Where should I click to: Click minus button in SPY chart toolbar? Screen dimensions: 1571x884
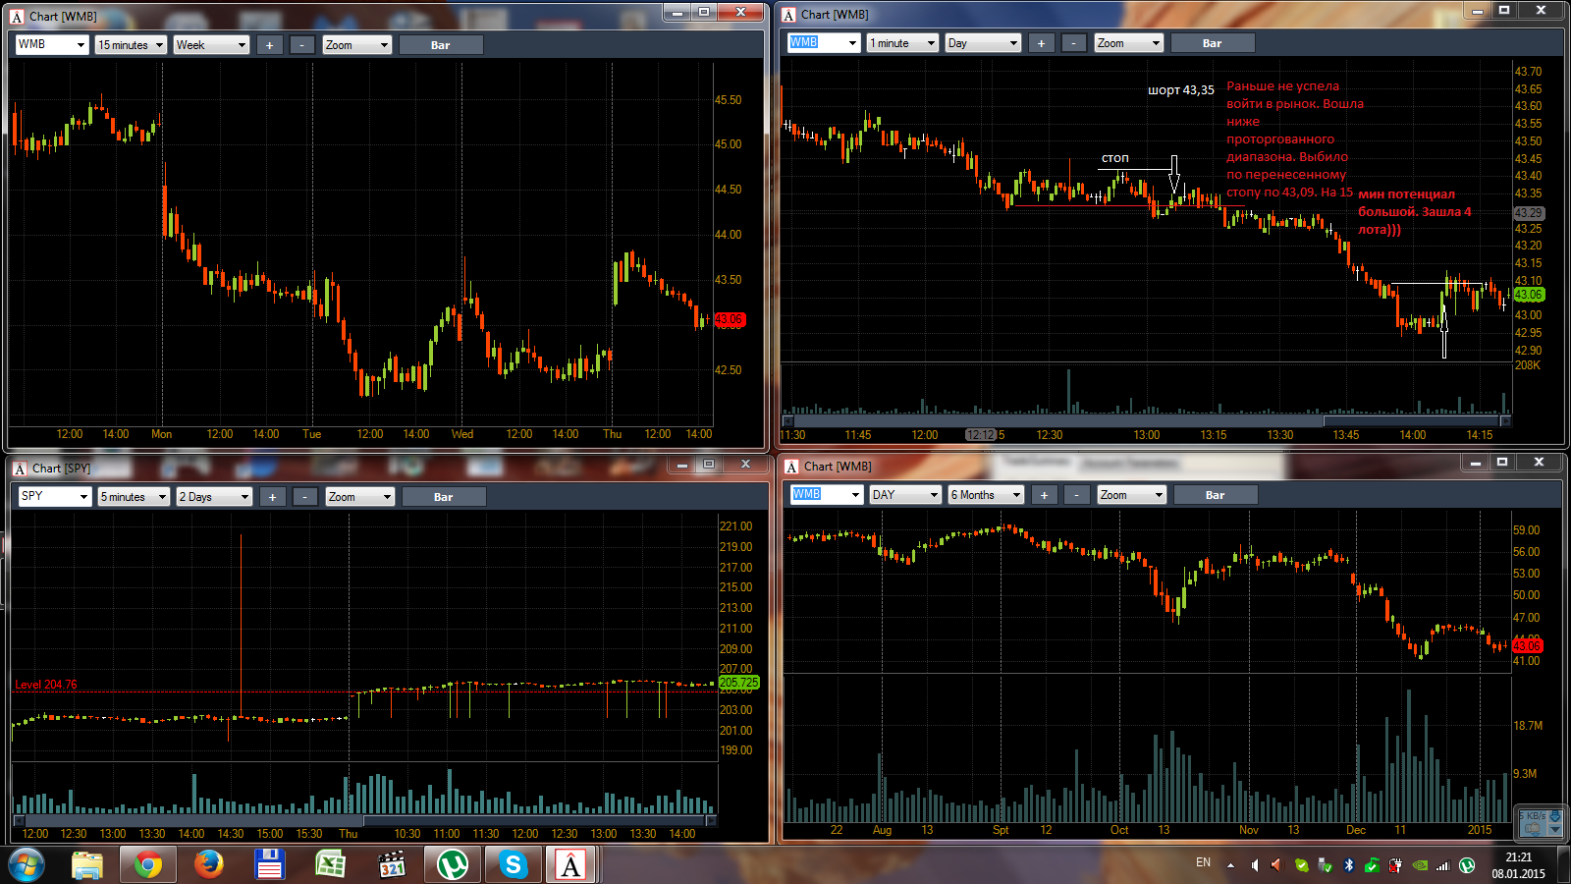305,497
